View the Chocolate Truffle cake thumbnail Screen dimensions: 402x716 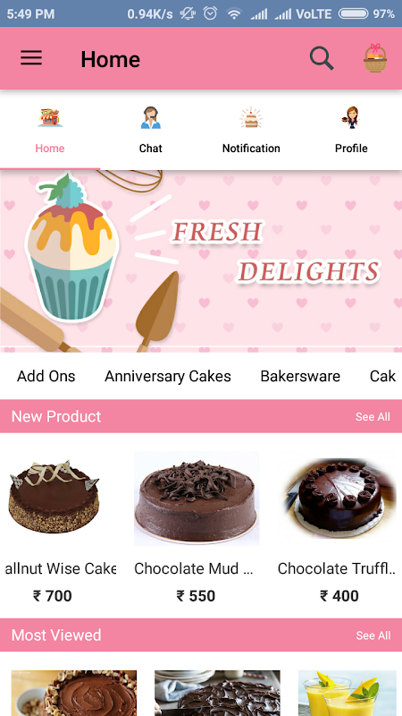pos(339,499)
